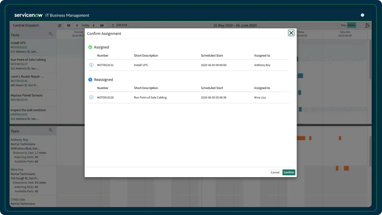382x215 pixels.
Task: Search the Tasks panel
Action: 51,34
